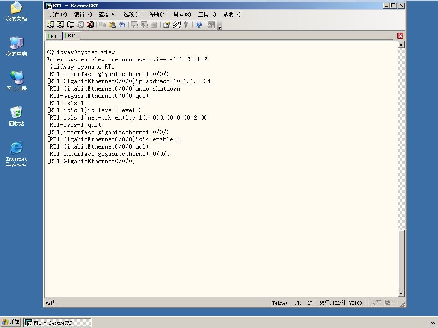Click the terminal scrollbar down arrow
Image resolution: width=438 pixels, height=328 pixels.
[401, 293]
